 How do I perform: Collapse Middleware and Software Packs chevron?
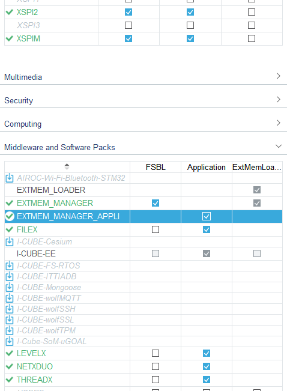coord(279,146)
